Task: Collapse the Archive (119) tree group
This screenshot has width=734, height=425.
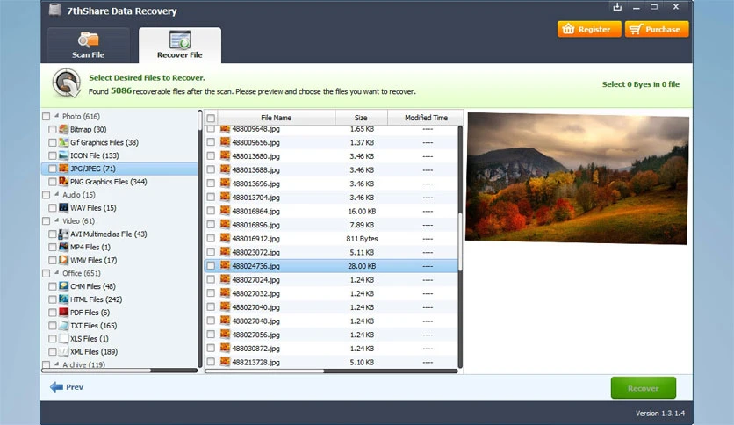Action: pos(57,364)
